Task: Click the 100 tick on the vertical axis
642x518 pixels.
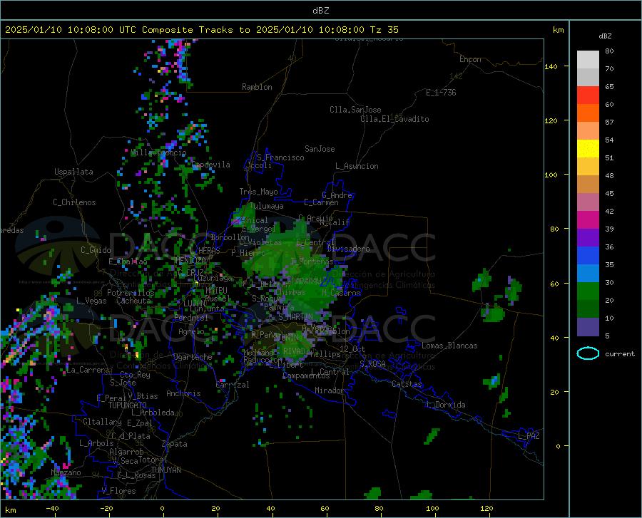Action: [x=551, y=175]
